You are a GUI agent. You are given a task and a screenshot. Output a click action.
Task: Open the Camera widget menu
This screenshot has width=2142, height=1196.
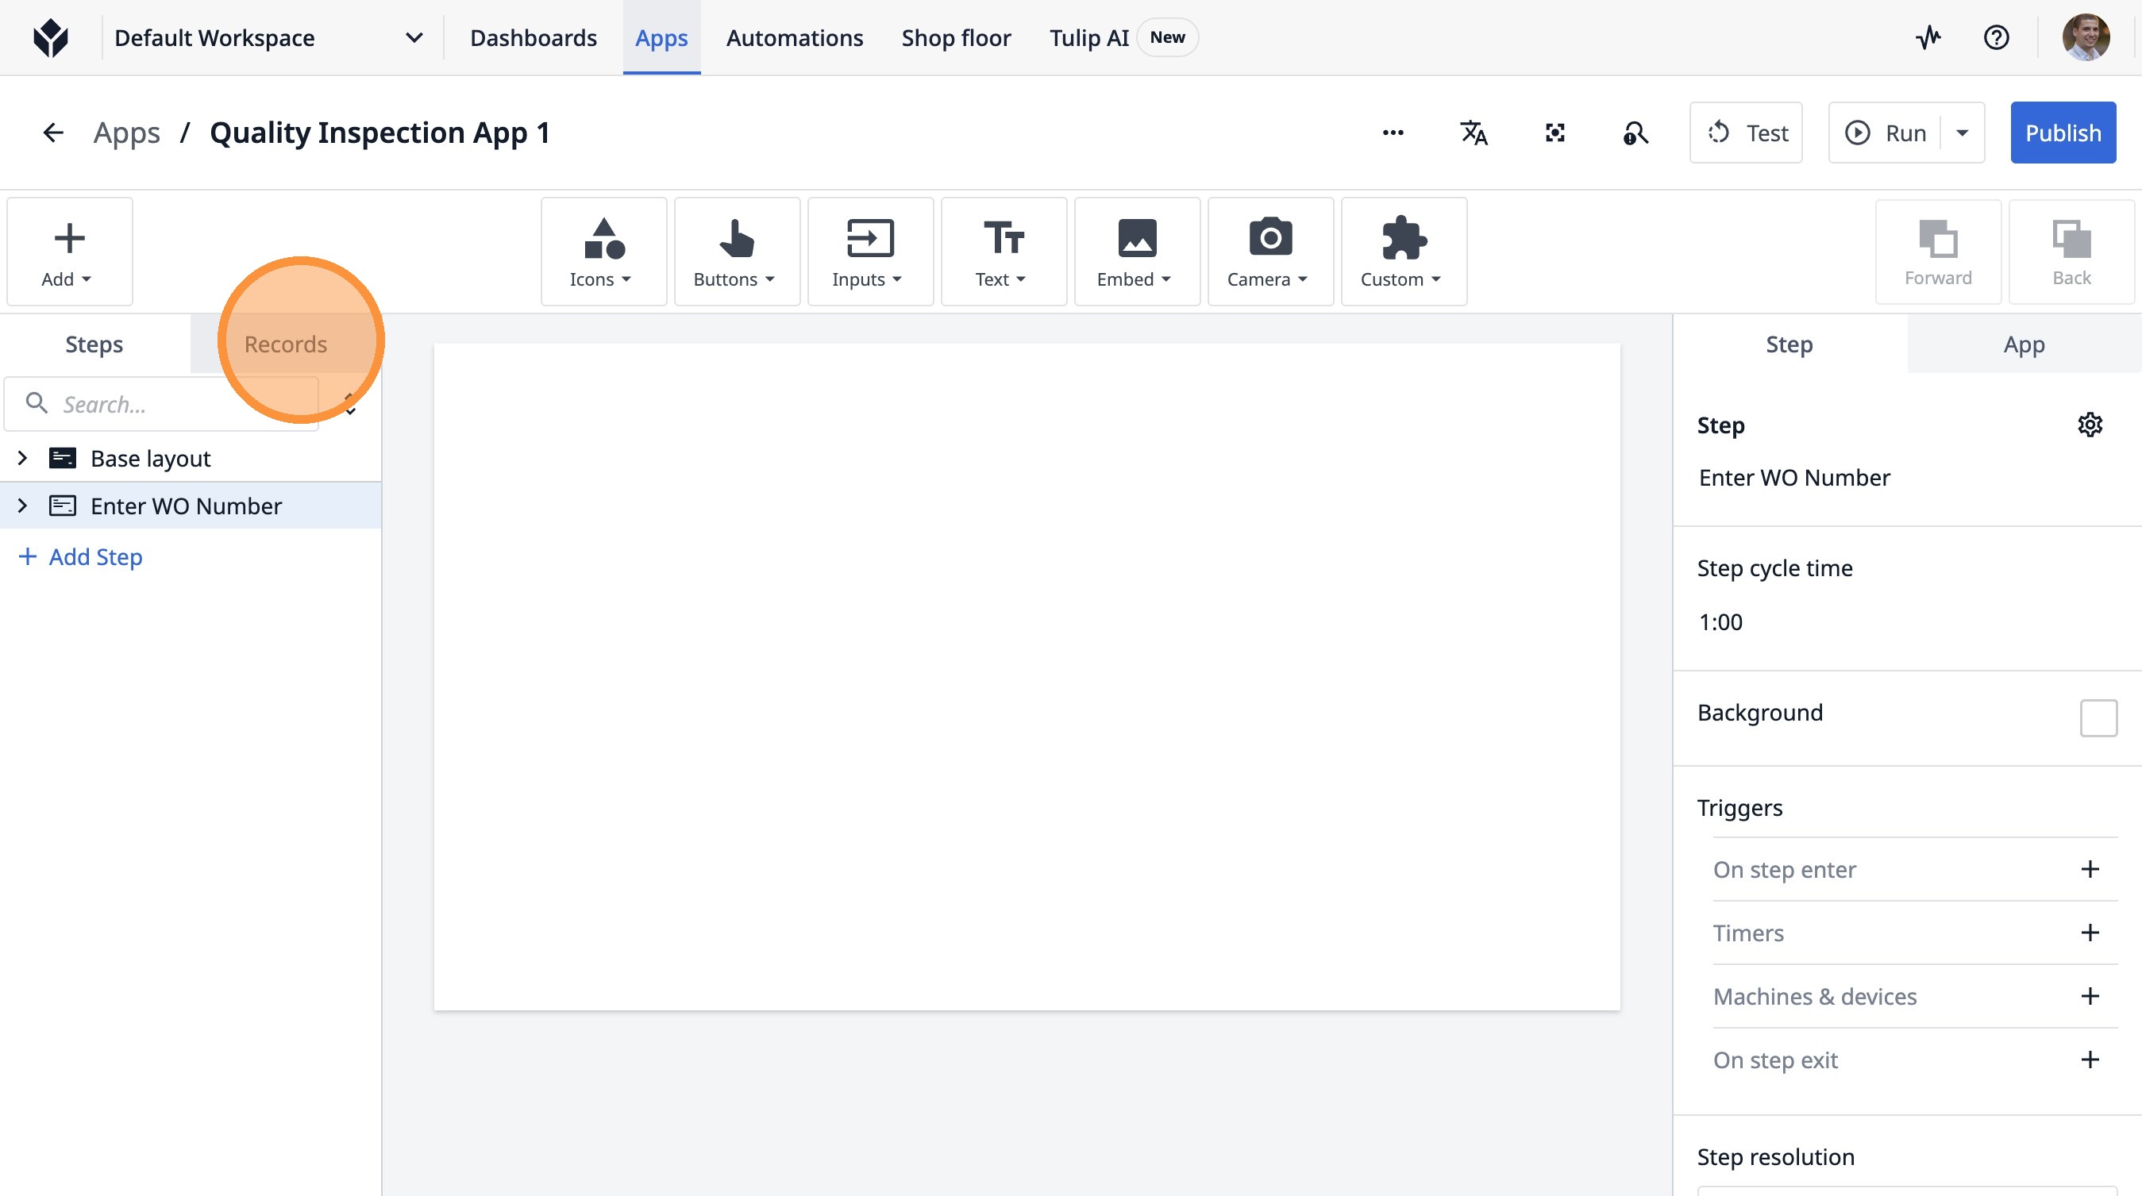click(x=1269, y=252)
